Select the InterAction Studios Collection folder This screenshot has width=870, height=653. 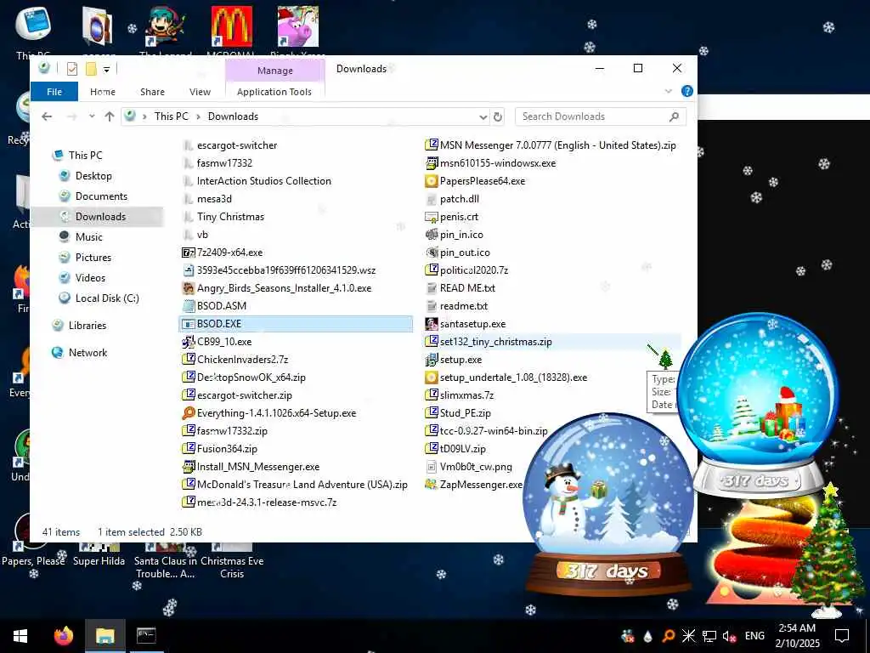click(263, 181)
